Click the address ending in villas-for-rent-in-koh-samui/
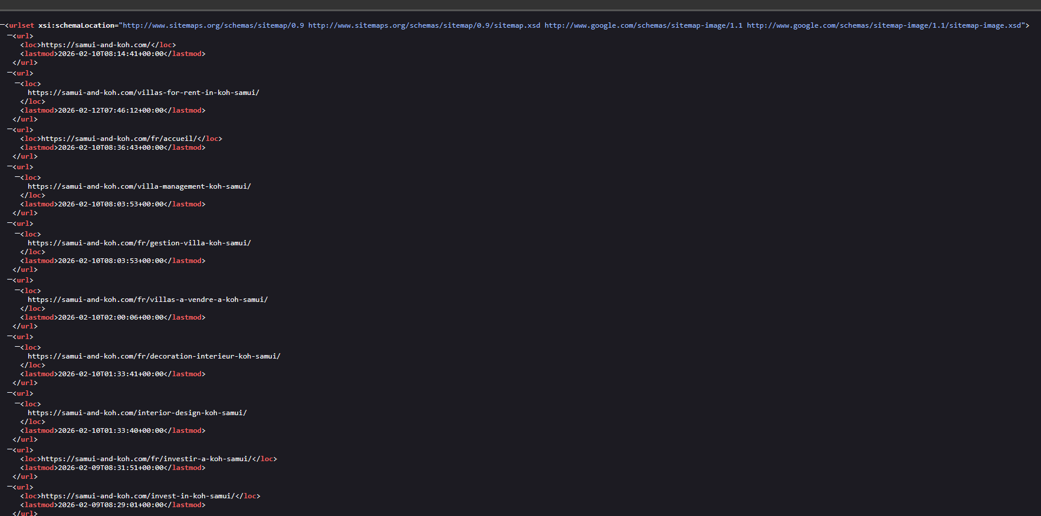1041x516 pixels. [143, 93]
